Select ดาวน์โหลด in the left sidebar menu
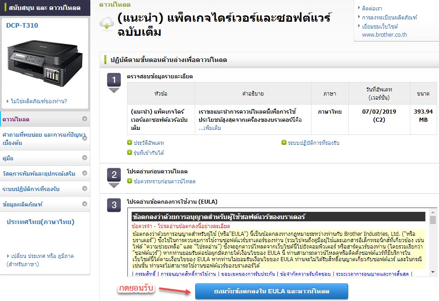The height and width of the screenshot is (301, 439). [45, 119]
